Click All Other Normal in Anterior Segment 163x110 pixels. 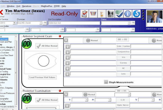(47, 46)
